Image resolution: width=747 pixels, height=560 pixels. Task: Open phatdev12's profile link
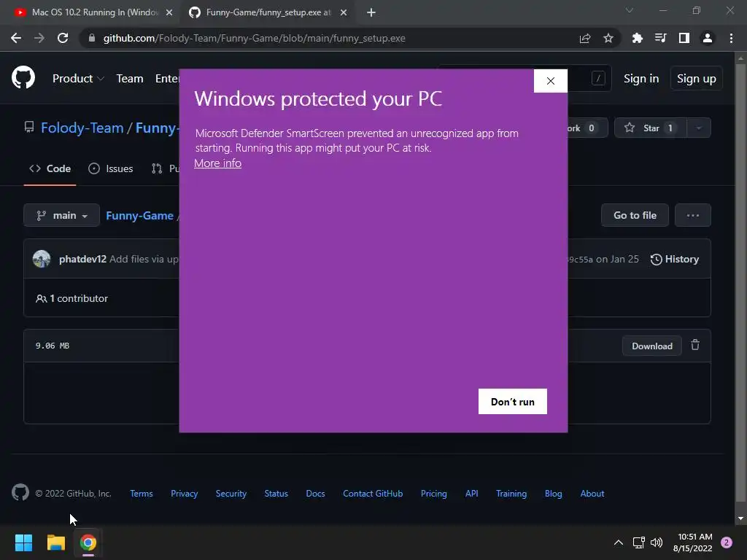coord(82,259)
